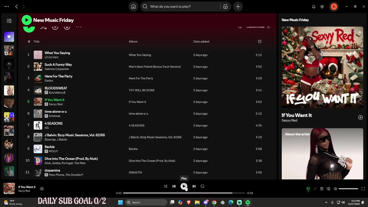Expand Your Library sidebar
The width and height of the screenshot is (368, 207).
9,21
